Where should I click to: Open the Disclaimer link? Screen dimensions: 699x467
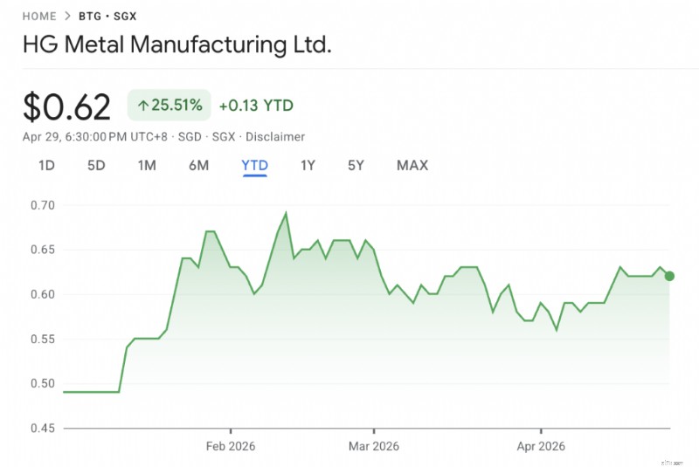click(275, 137)
